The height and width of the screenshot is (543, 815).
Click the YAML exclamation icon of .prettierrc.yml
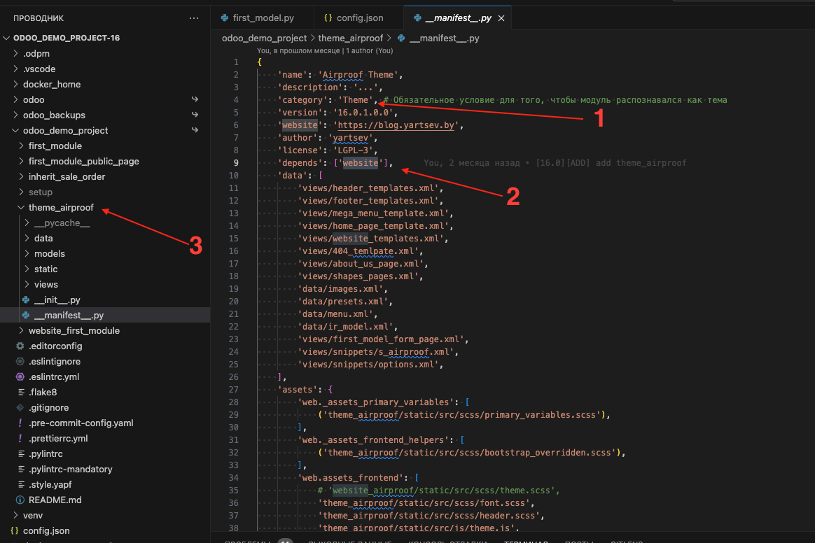point(20,438)
